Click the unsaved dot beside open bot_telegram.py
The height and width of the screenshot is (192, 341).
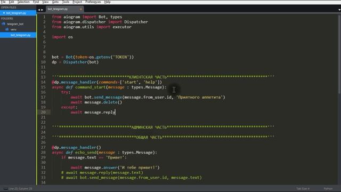point(4,13)
